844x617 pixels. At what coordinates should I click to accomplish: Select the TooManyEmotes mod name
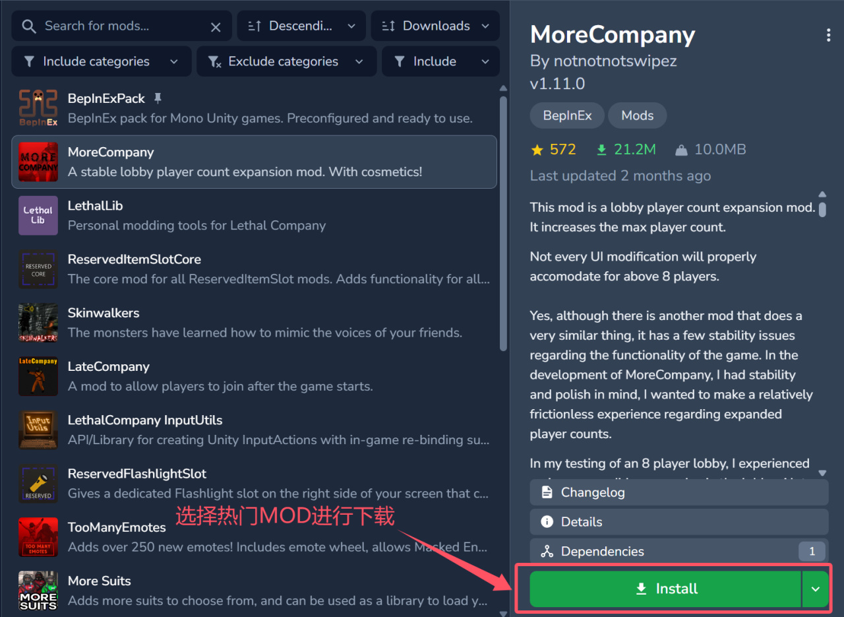click(x=117, y=527)
